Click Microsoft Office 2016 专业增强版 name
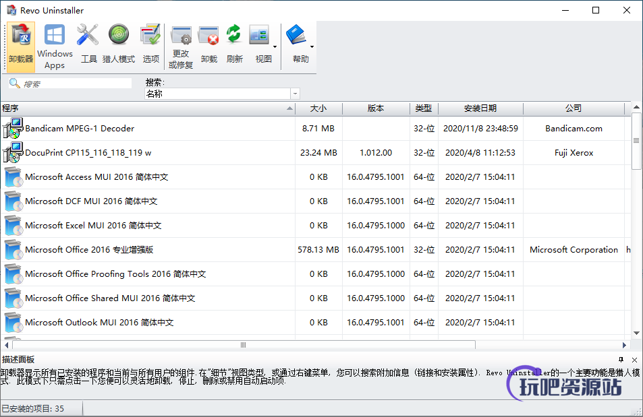The image size is (643, 417). tap(89, 249)
